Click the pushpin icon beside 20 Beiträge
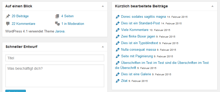Viewport: 220px width, 92px height. click(x=8, y=16)
